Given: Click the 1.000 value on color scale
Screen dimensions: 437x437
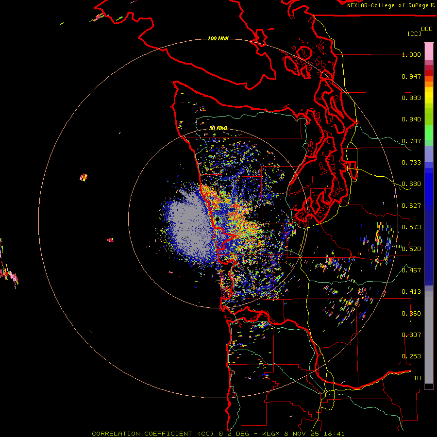Looking at the screenshot, I should click(411, 54).
